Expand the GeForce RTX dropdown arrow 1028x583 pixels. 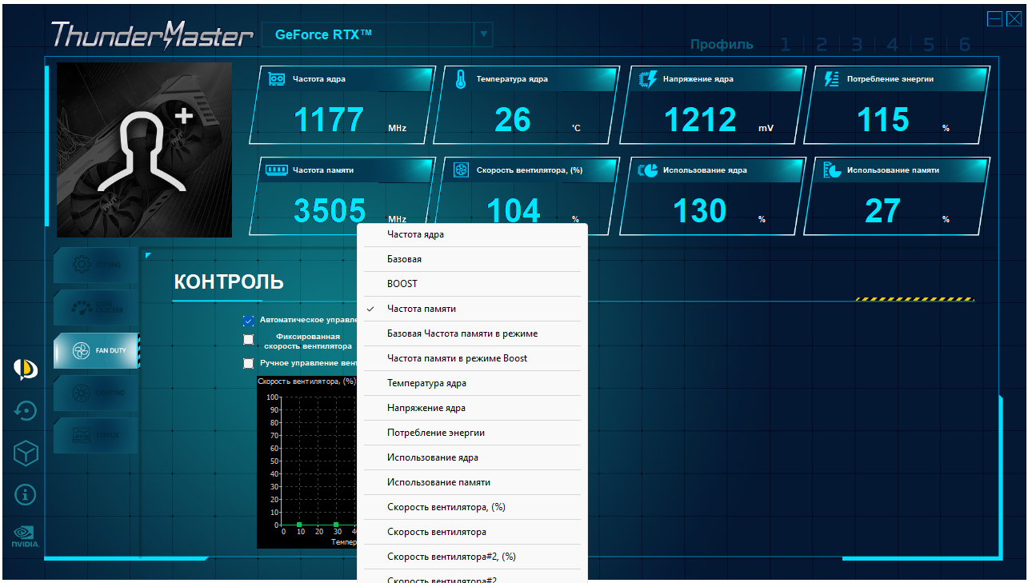483,34
